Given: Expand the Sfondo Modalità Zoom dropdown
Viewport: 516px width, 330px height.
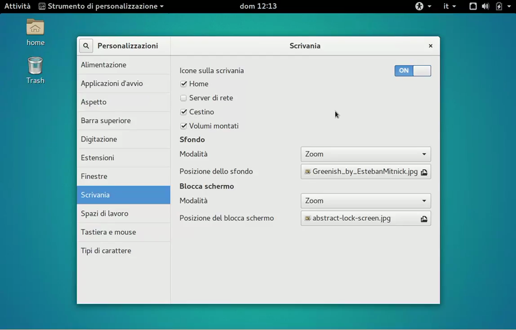Looking at the screenshot, I should coord(365,154).
